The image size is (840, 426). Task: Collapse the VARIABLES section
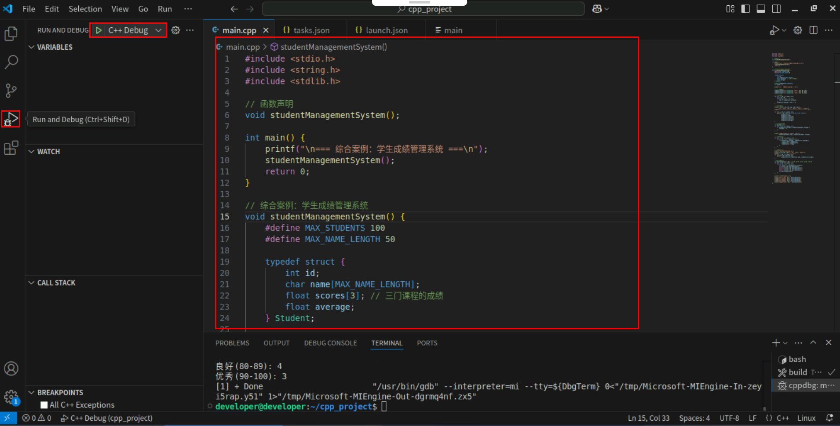pyautogui.click(x=32, y=47)
